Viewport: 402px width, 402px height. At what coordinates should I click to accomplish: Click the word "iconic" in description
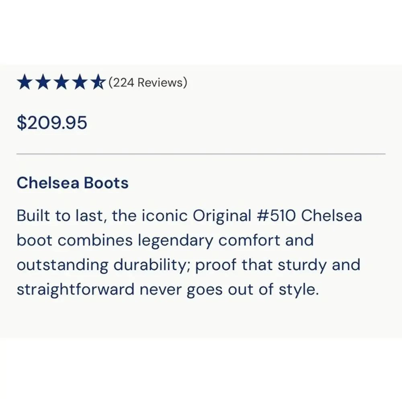point(164,215)
